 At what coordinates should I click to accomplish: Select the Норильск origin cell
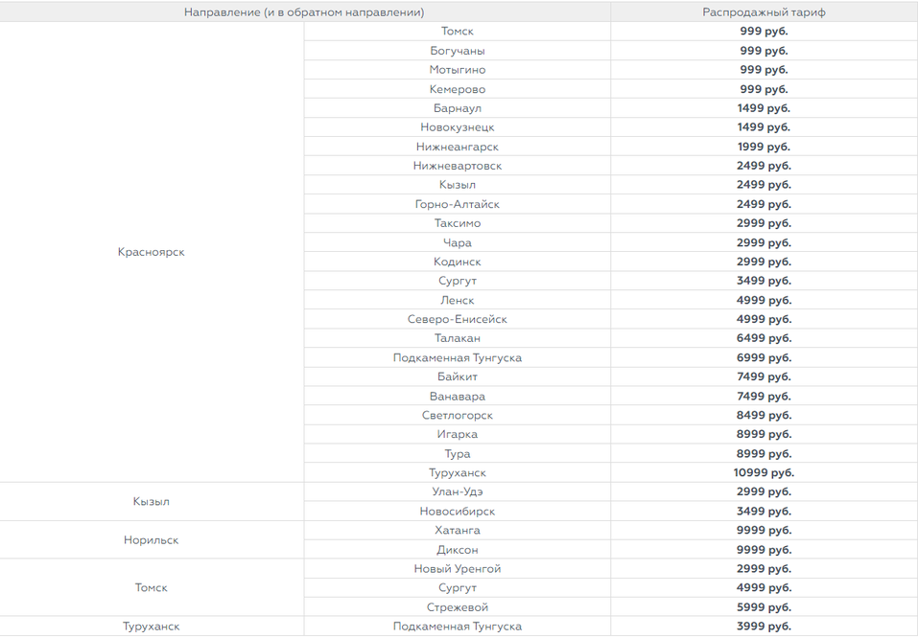click(152, 540)
